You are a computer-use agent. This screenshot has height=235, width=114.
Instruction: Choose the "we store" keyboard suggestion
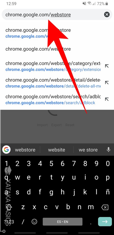tap(88, 150)
